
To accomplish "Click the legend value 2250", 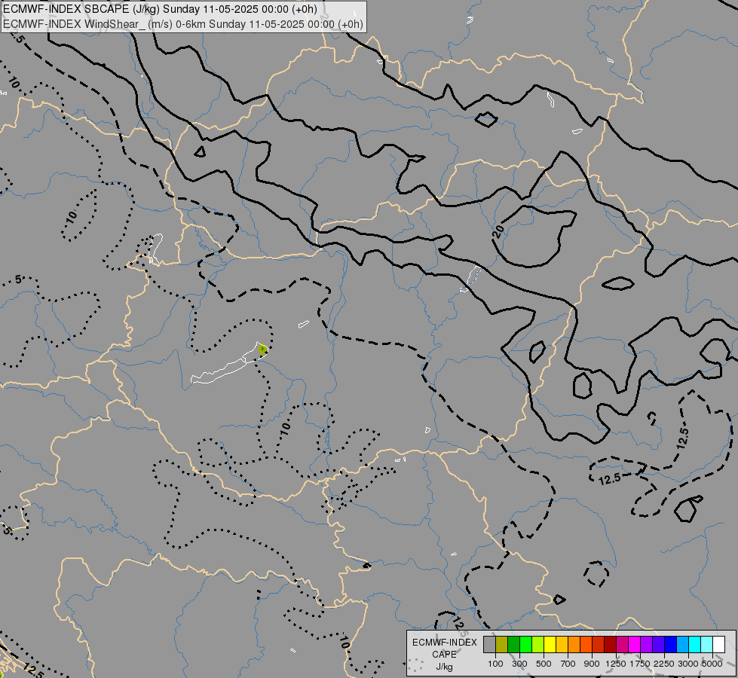I will click(664, 664).
